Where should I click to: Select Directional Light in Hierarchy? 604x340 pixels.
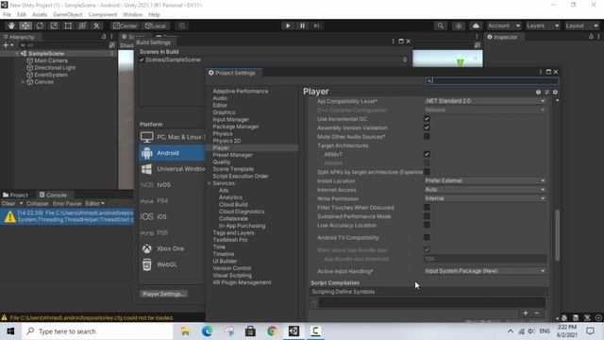[55, 68]
